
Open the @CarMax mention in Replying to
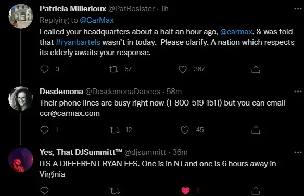pos(97,20)
